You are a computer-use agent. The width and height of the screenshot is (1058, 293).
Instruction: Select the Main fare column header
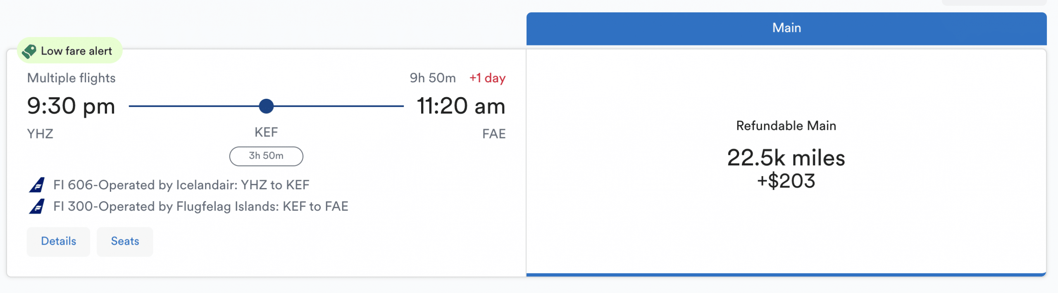[786, 28]
